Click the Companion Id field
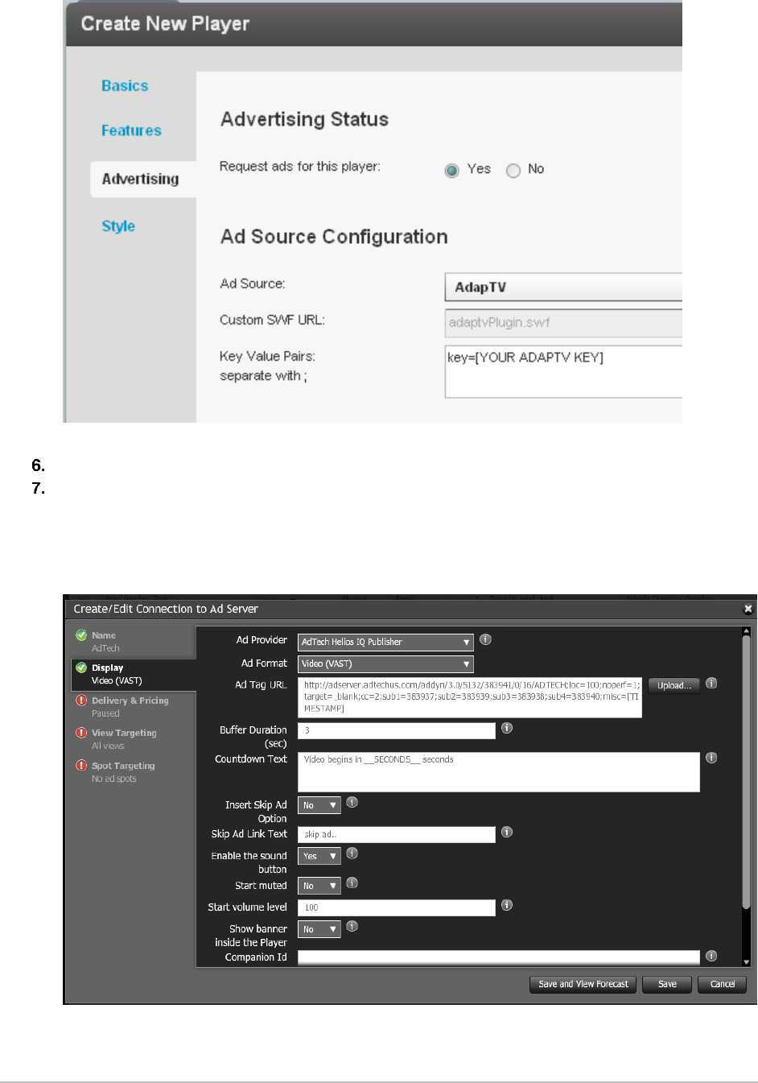The height and width of the screenshot is (1083, 758). point(499,957)
